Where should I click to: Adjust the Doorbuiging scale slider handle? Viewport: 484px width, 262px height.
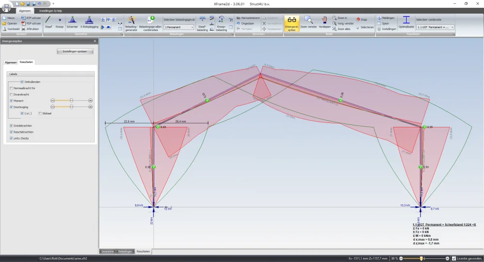coord(71,107)
